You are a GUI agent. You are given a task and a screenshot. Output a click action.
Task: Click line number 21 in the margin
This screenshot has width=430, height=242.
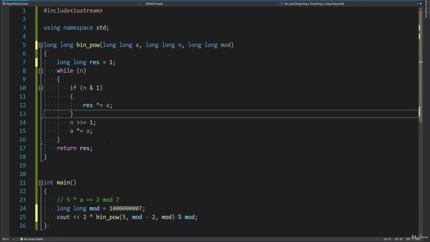(23, 183)
